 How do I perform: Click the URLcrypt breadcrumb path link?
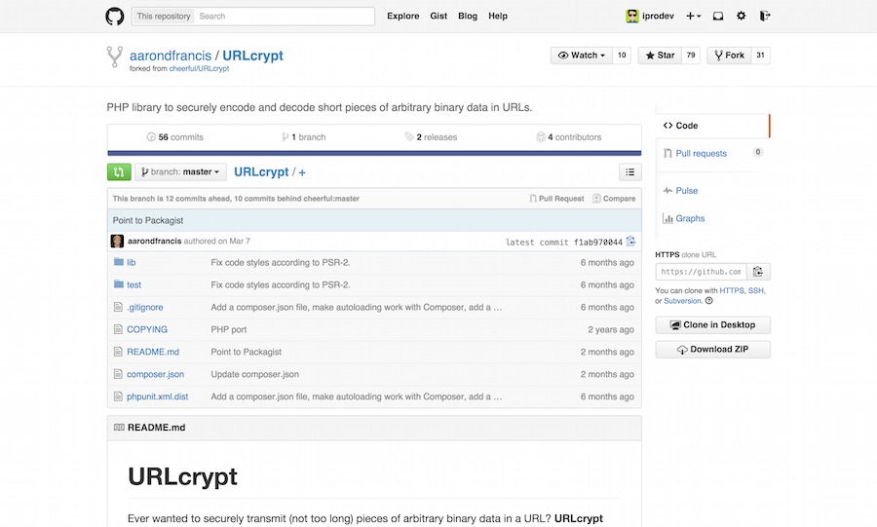(261, 172)
